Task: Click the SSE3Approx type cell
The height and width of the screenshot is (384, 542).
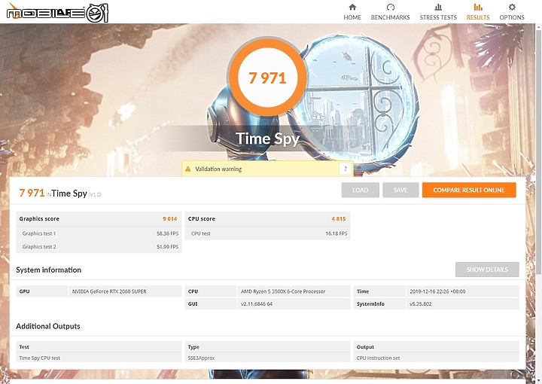Action: coord(201,358)
